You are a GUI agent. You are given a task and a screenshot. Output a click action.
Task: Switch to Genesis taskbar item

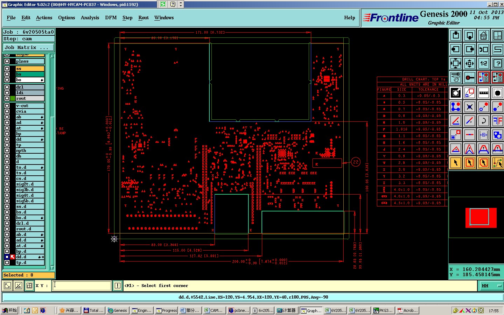118,310
